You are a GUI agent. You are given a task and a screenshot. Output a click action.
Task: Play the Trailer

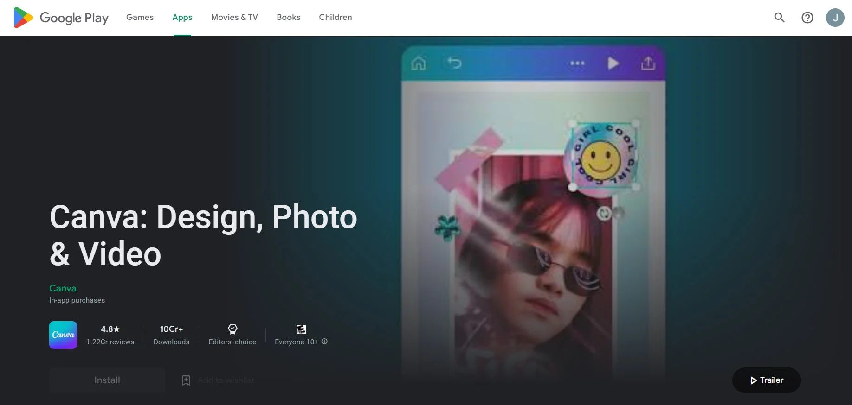pos(767,380)
